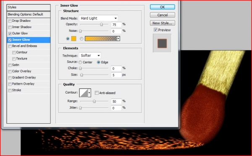Click the Jitter slider handle
The image size is (252, 156).
(80, 108)
